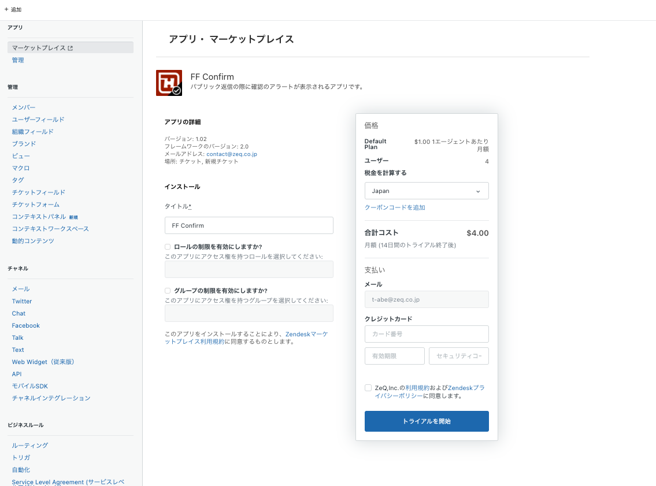
Task: Enable the グループの制限 checkbox
Action: 168,291
